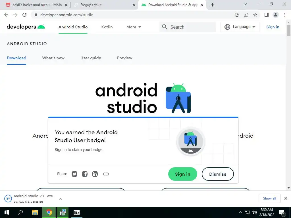Close the Fasguy's Vault tab

(x=134, y=5)
